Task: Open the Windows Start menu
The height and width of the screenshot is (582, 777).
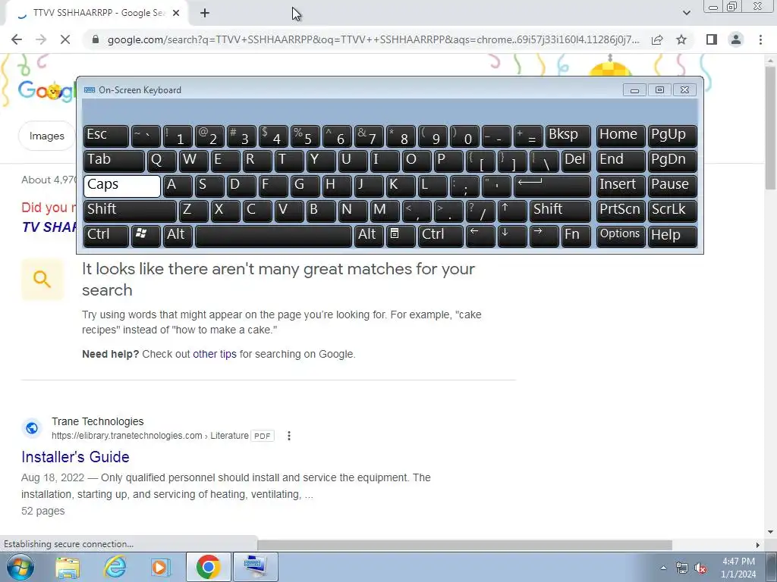Action: tap(19, 567)
